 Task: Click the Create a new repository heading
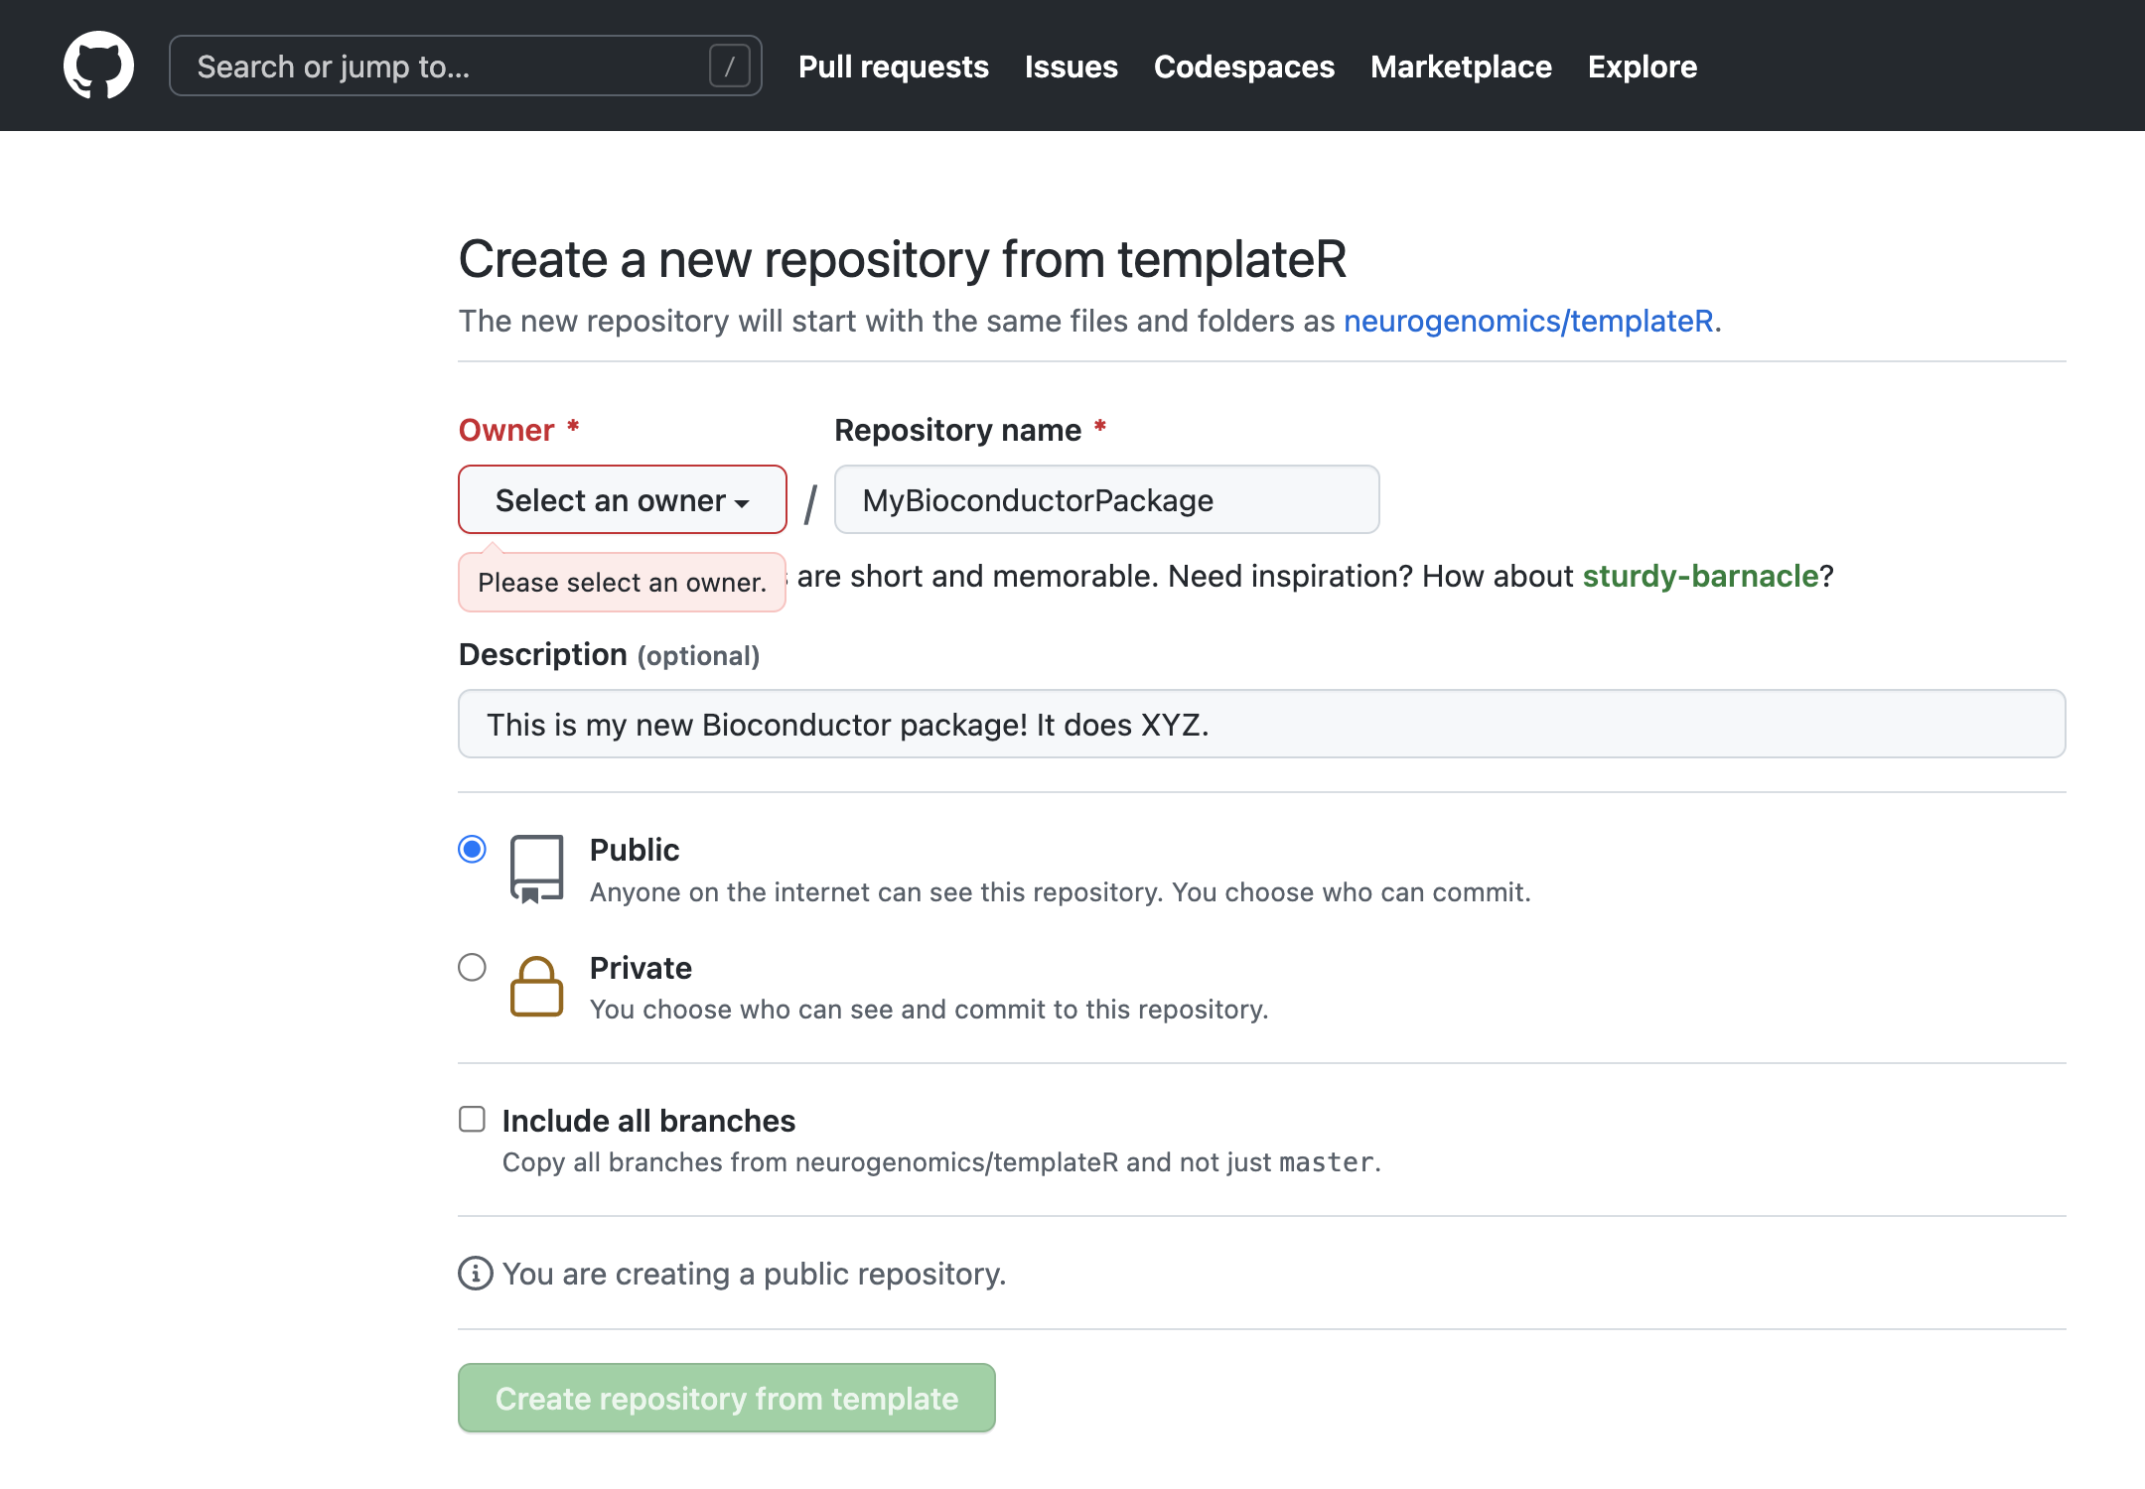click(x=902, y=259)
